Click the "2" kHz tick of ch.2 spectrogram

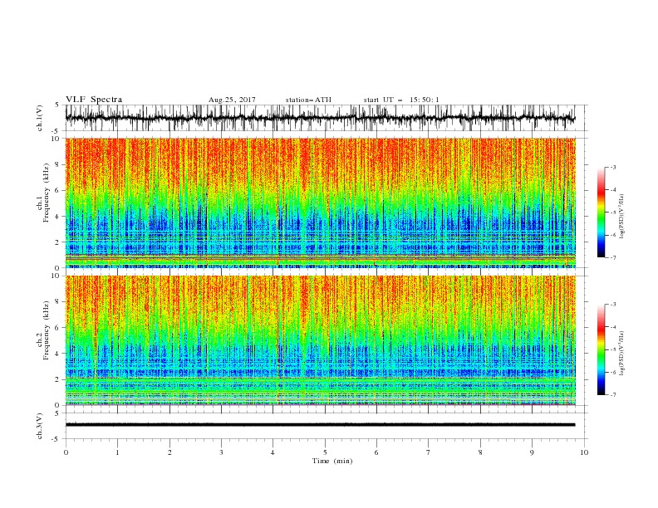(x=58, y=379)
